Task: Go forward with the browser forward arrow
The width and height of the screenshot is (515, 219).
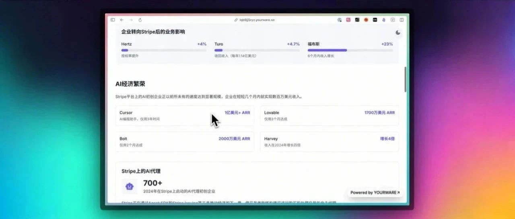Action: tap(131, 20)
